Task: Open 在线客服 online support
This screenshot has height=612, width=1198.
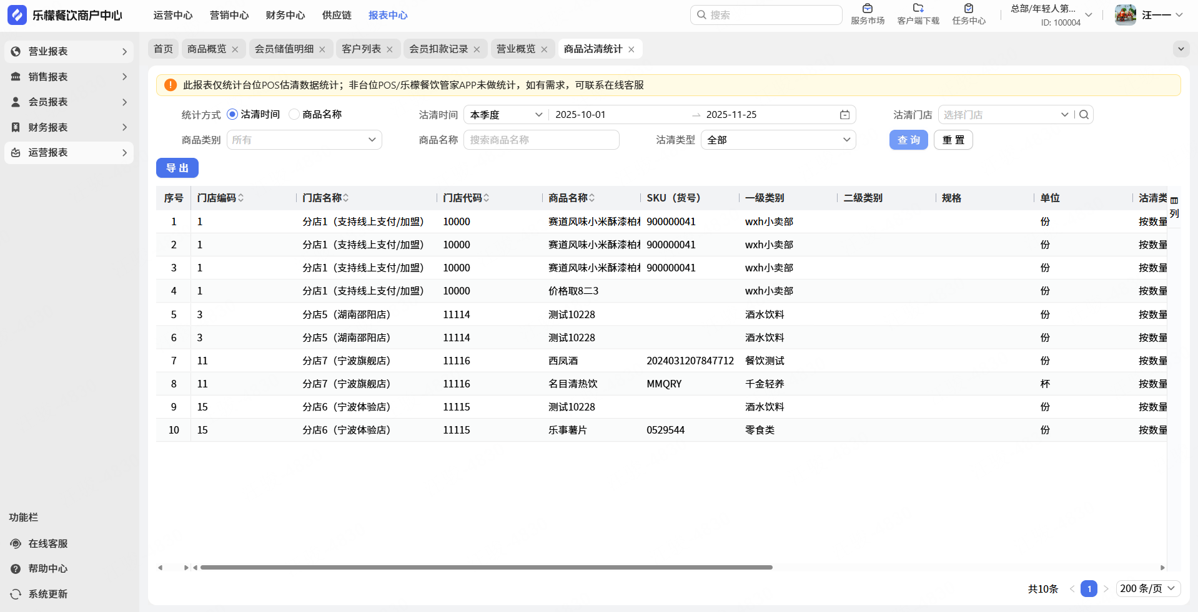Action: click(x=47, y=543)
